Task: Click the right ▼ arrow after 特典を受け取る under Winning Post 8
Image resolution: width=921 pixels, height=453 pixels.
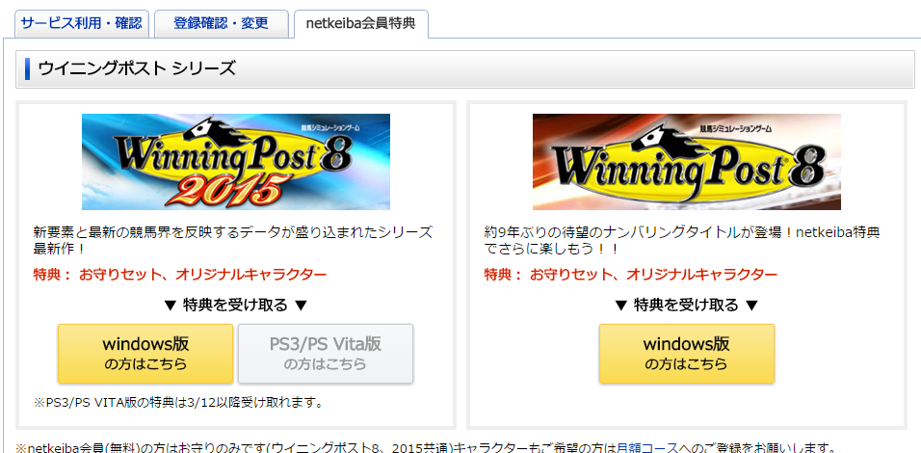Action: 751,306
